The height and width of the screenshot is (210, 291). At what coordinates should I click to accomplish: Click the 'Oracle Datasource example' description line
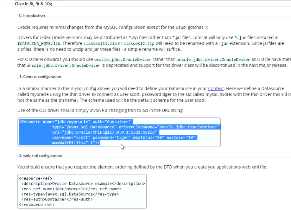tap(83, 184)
